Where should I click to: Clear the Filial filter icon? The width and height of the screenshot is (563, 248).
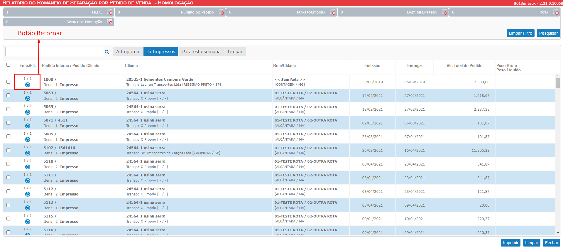[x=110, y=12]
